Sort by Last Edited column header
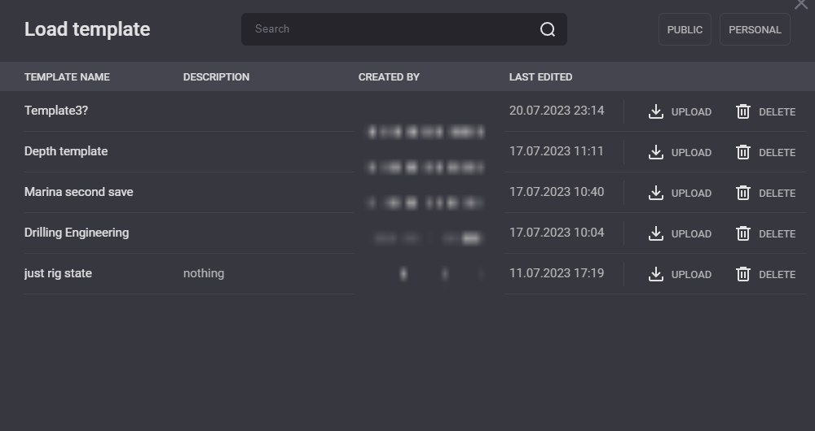Image resolution: width=815 pixels, height=431 pixels. pyautogui.click(x=540, y=77)
